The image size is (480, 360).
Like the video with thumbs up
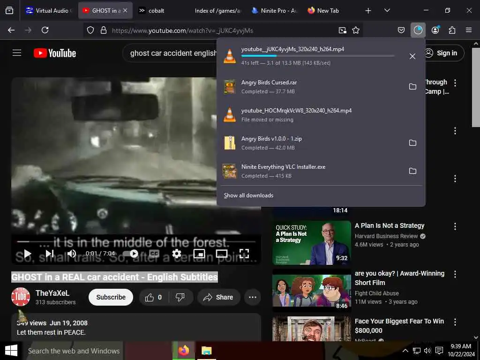click(153, 297)
